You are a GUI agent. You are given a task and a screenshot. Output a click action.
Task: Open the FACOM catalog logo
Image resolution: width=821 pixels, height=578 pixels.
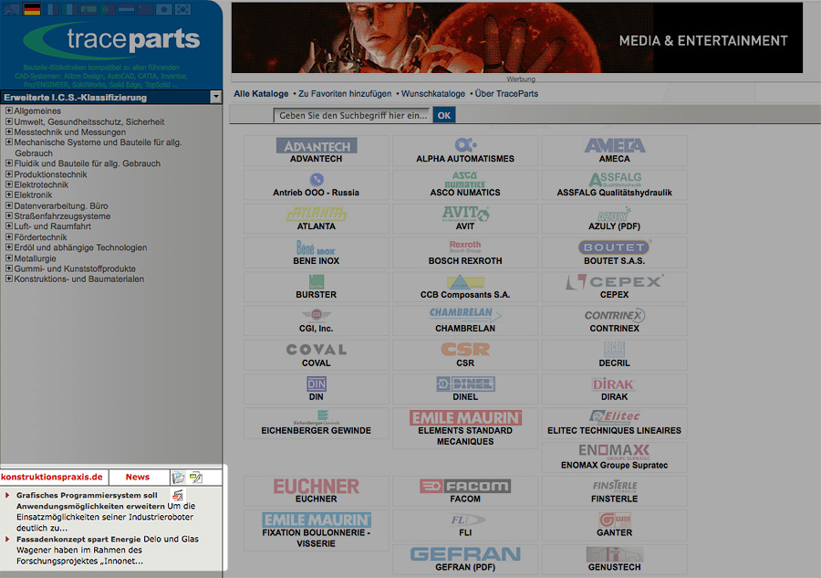[464, 486]
